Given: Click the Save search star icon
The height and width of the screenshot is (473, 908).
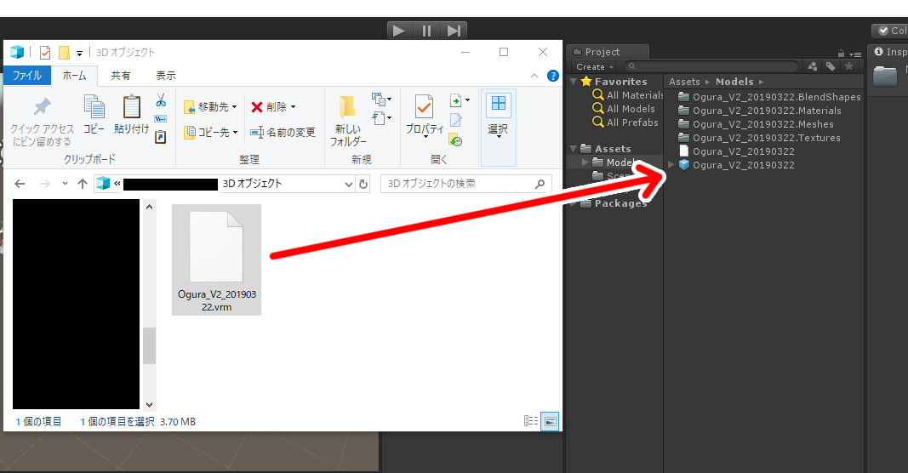Looking at the screenshot, I should pyautogui.click(x=849, y=66).
